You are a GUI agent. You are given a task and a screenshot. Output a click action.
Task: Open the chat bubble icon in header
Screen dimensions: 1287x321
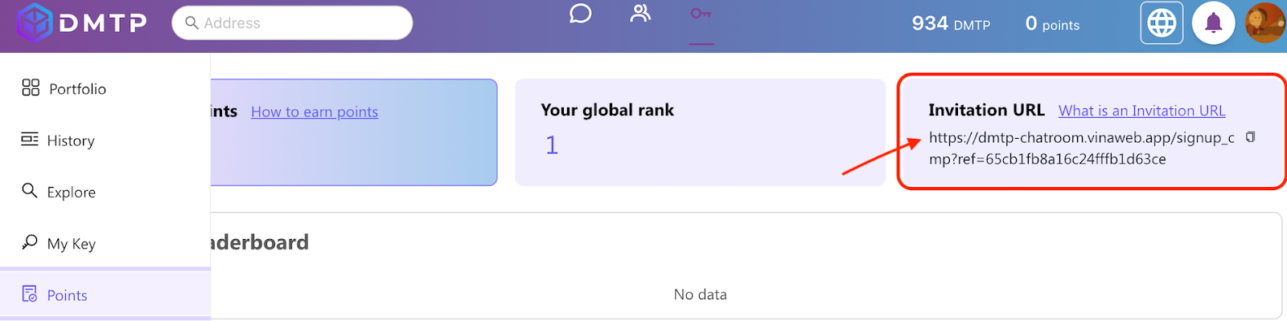coord(580,14)
